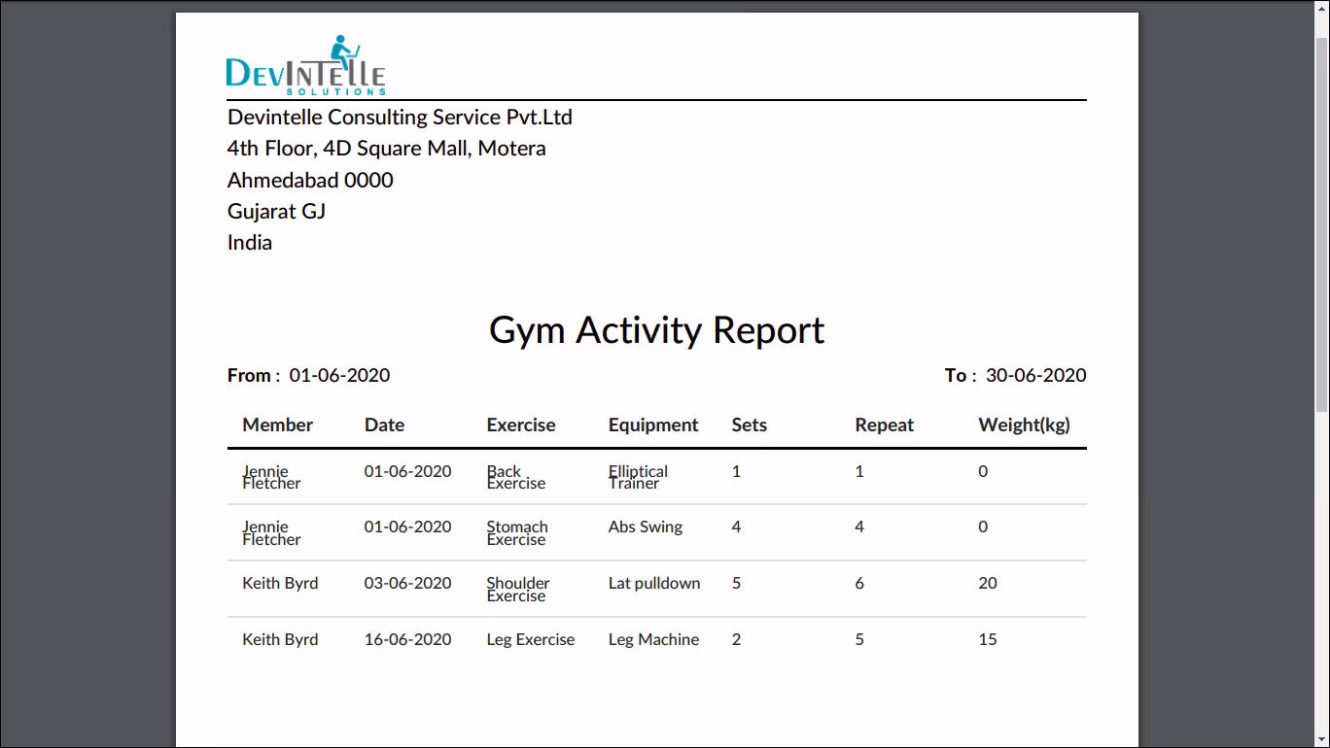The height and width of the screenshot is (748, 1330).
Task: Click the scrollbar up arrow
Action: tap(1322, 7)
